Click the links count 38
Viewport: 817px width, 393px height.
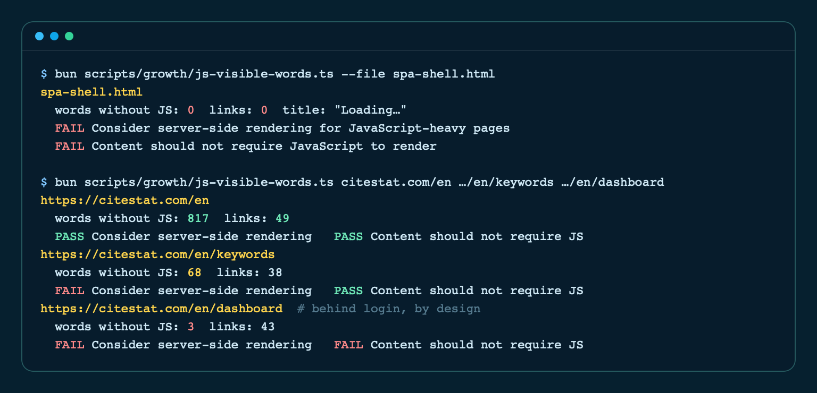tap(275, 272)
